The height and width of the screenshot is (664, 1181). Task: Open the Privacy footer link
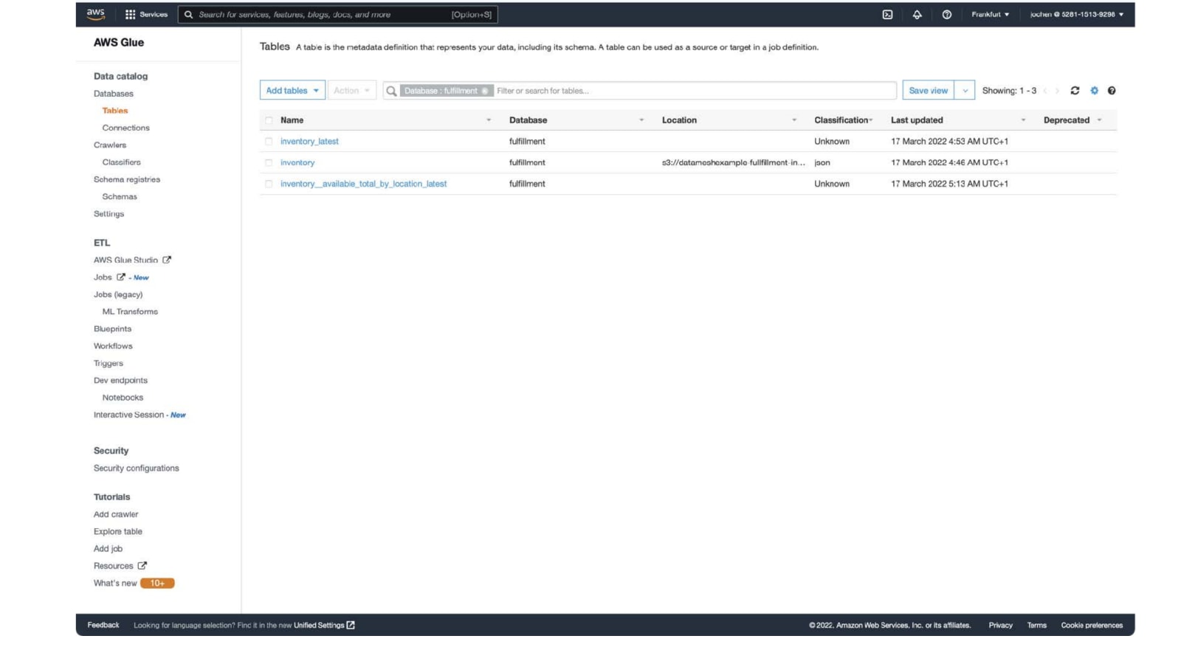tap(1001, 625)
